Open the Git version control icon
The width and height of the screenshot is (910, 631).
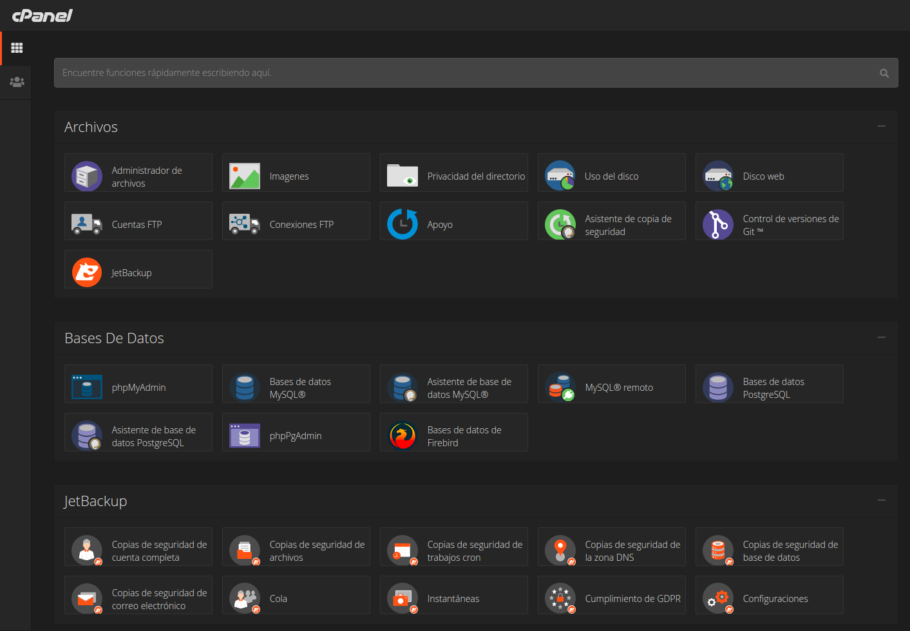click(718, 225)
